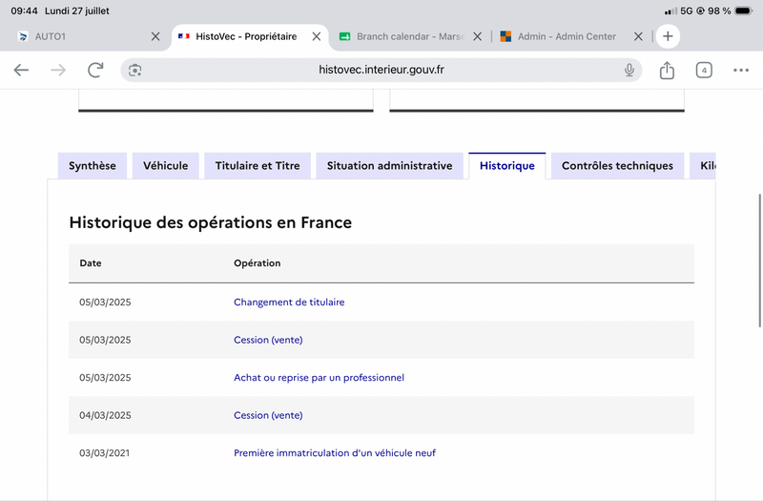Viewport: 763px width, 501px height.
Task: Click the date 03/03/2021
Action: tap(105, 452)
